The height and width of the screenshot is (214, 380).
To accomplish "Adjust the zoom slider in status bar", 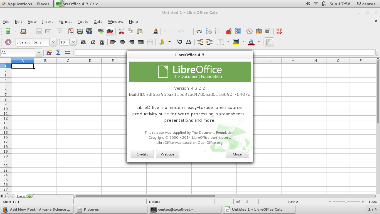I will (346, 202).
